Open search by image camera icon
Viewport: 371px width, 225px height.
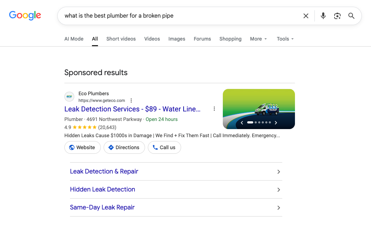pos(337,16)
